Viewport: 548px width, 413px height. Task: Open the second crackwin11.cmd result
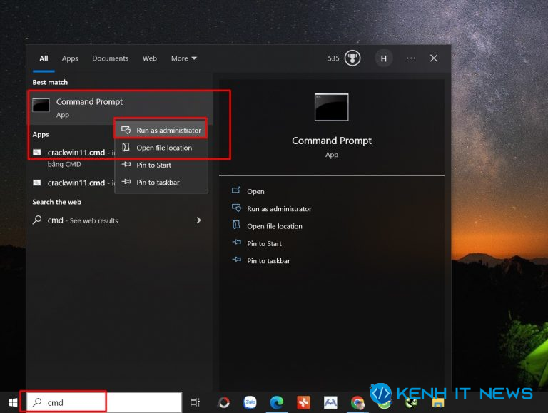(72, 183)
